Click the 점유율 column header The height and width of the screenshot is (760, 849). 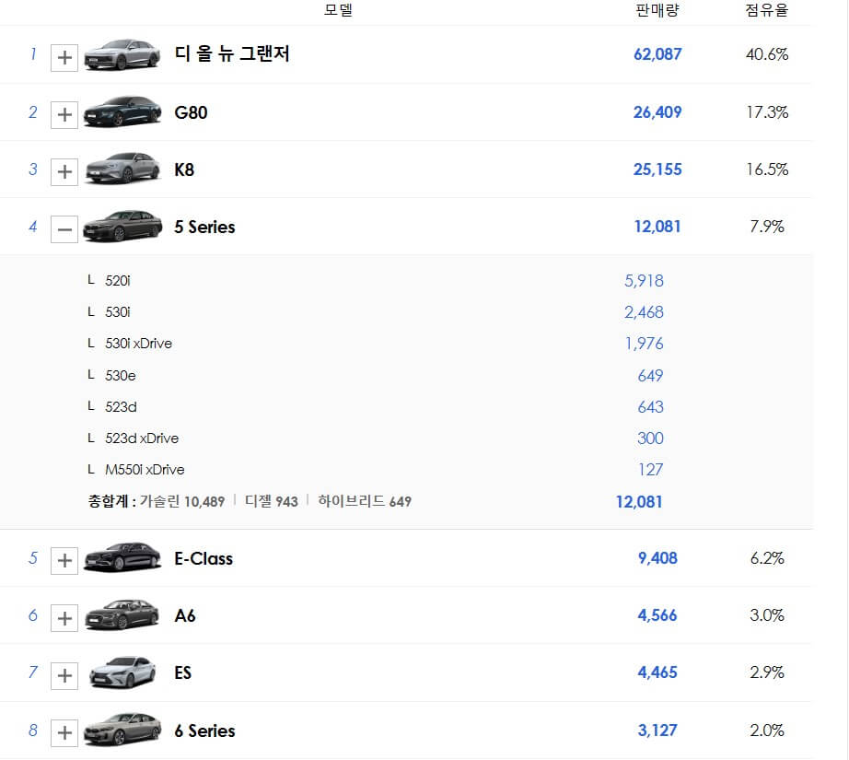tap(765, 11)
